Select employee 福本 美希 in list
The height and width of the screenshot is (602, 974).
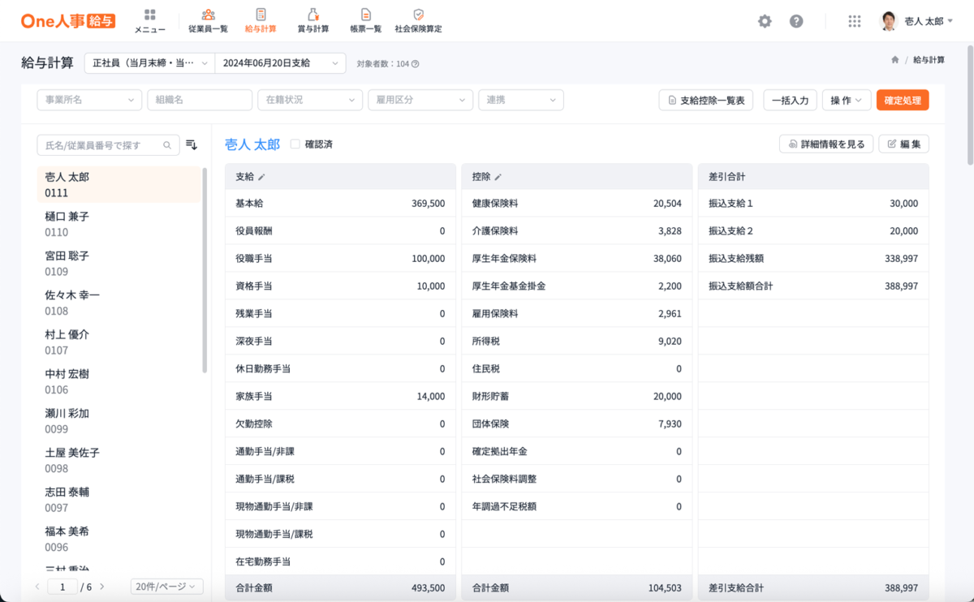pos(119,539)
